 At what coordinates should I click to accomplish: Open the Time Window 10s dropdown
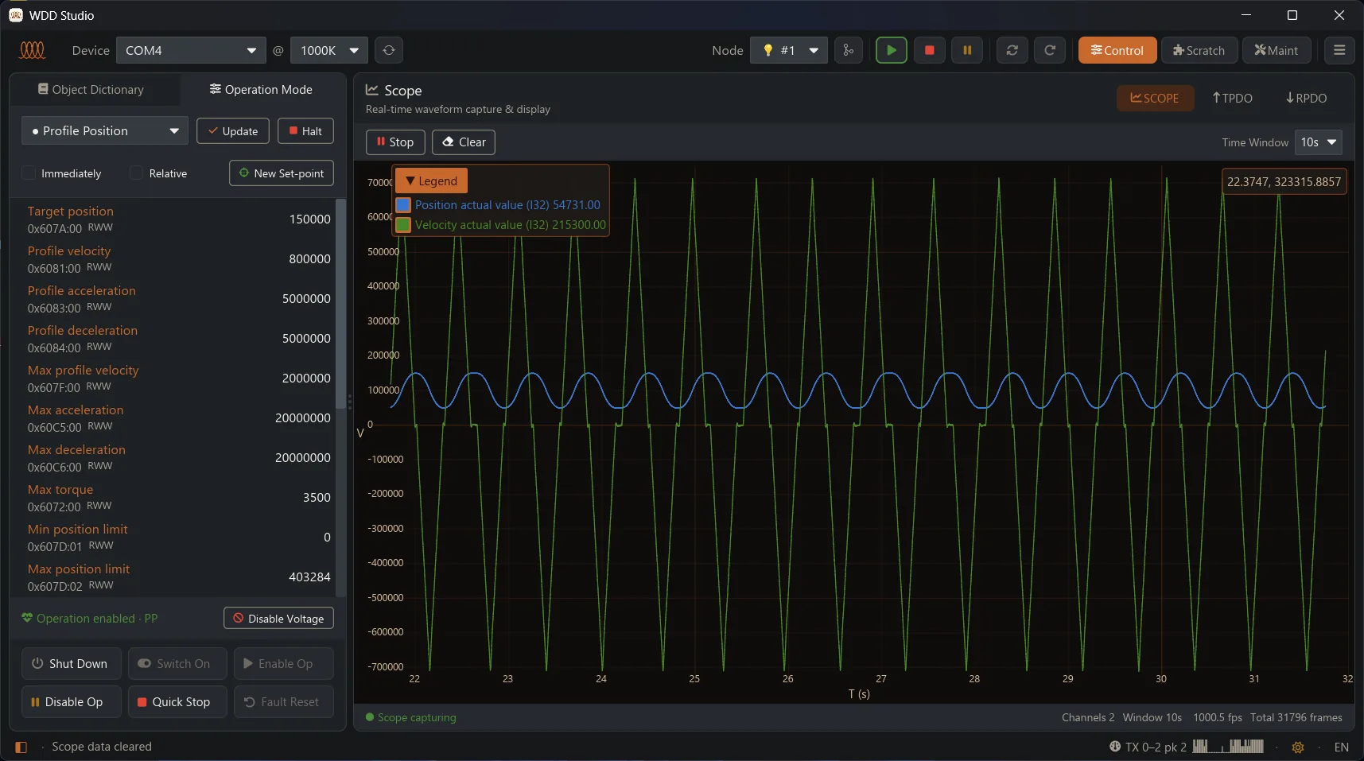click(x=1319, y=142)
